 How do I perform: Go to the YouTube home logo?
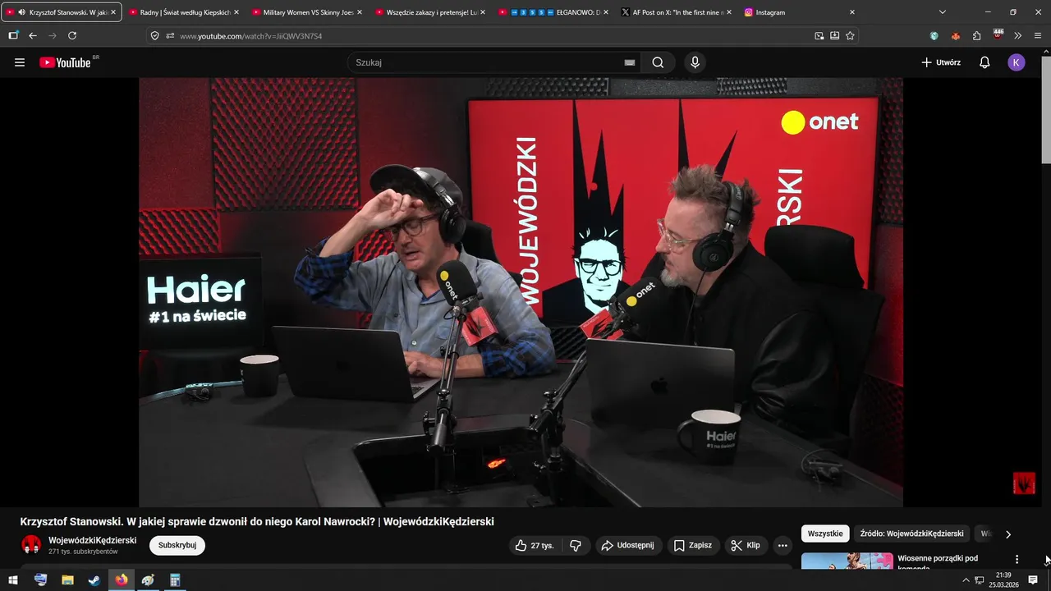click(x=65, y=62)
